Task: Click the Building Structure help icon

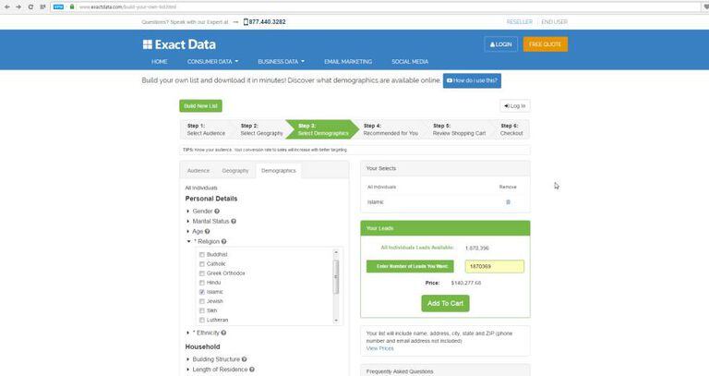Action: (244, 359)
